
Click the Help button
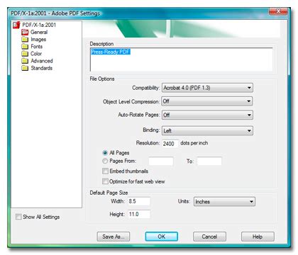[258, 237]
